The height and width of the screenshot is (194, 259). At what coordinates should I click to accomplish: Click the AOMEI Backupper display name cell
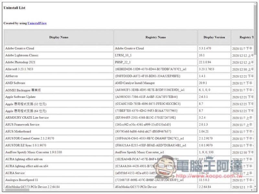click(x=59, y=90)
